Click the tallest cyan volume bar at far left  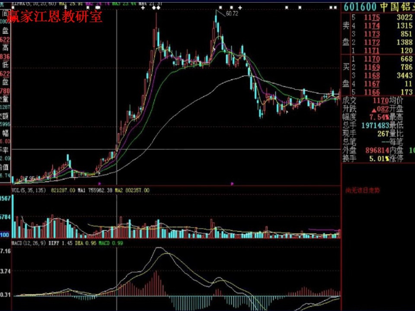13,216
